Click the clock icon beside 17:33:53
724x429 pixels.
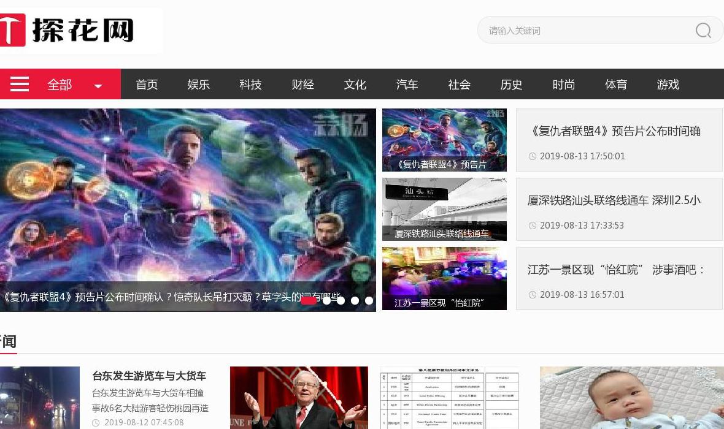533,226
